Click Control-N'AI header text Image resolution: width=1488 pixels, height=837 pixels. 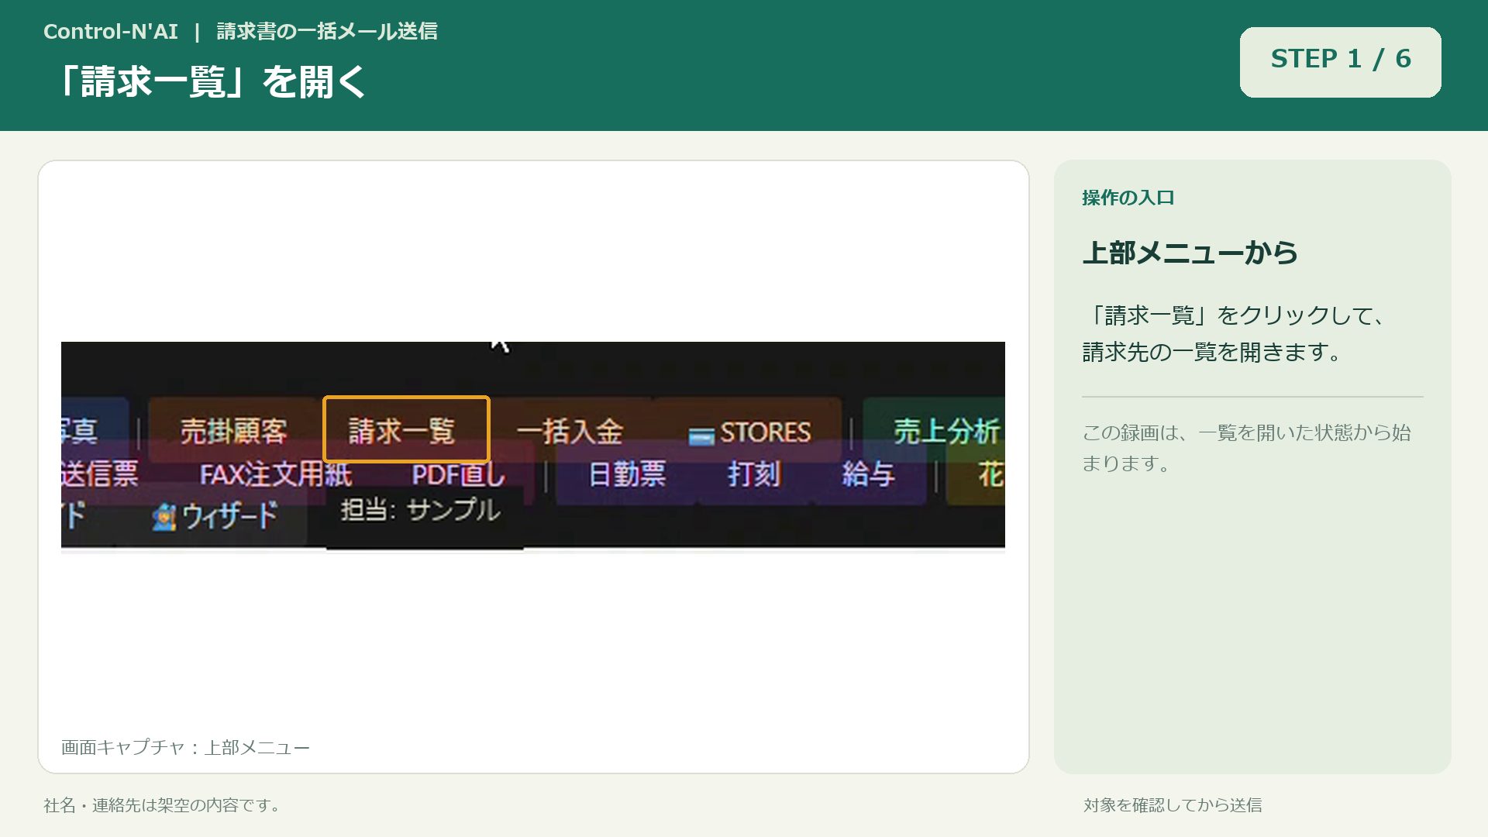click(x=111, y=31)
